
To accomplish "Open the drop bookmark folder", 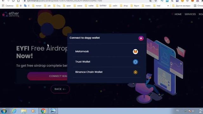I will pyautogui.click(x=124, y=6).
